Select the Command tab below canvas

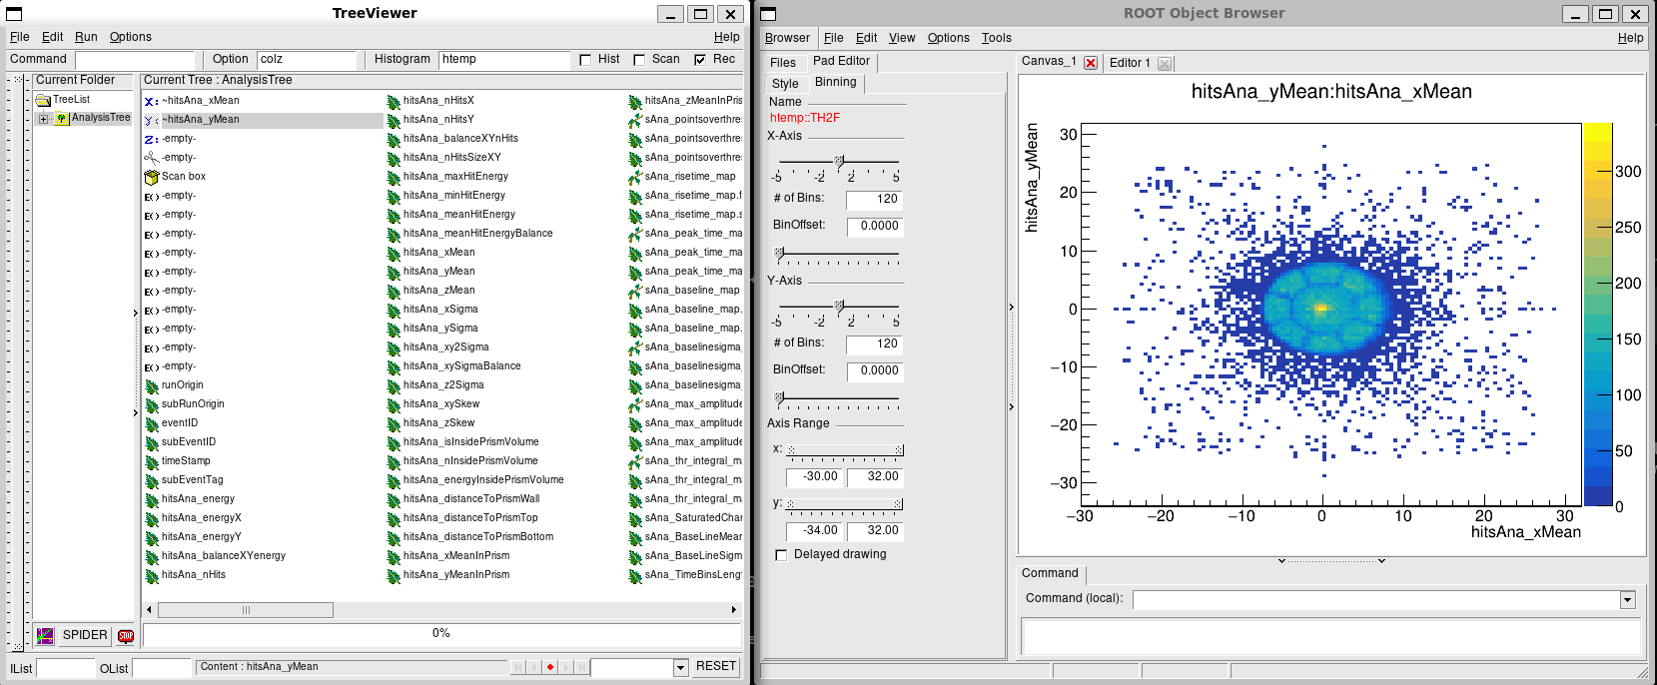tap(1050, 573)
